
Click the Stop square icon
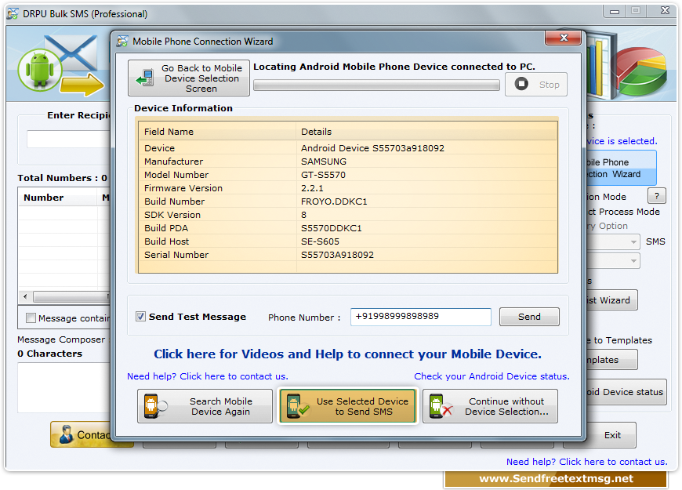click(521, 84)
